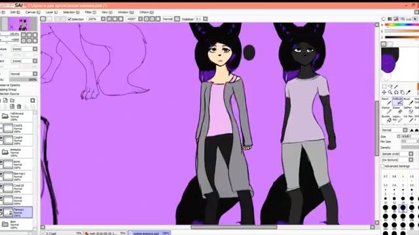Hide the Слой18 layer eye toggle
Viewport: 419px width, 235px height.
point(1,186)
